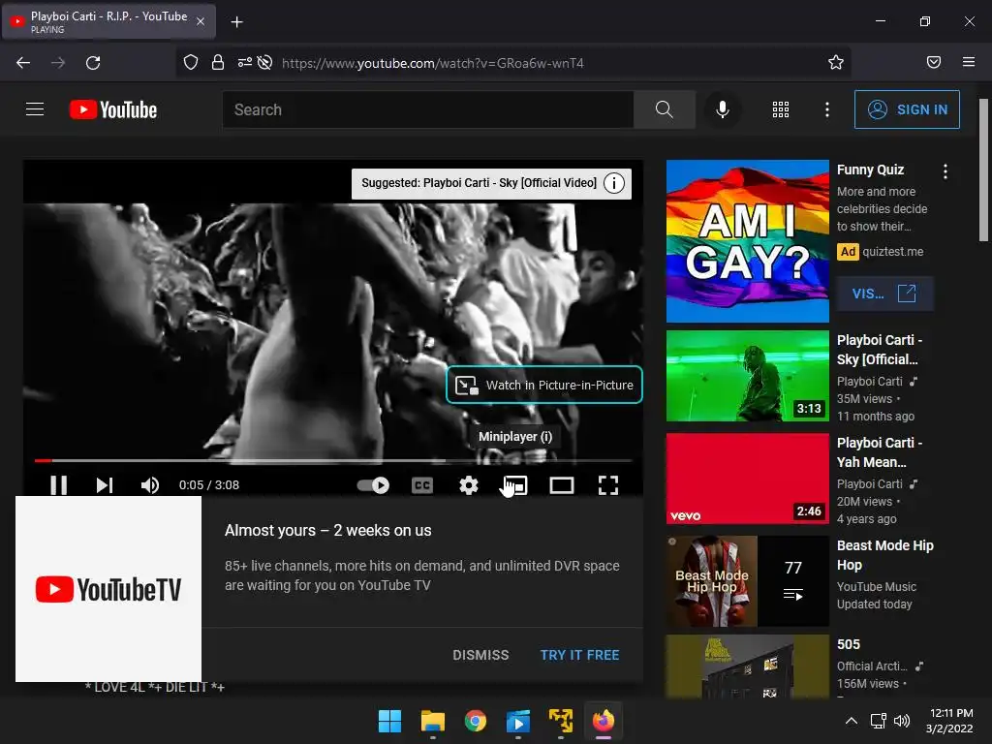Save to Pocket
This screenshot has height=744, width=992.
933,62
